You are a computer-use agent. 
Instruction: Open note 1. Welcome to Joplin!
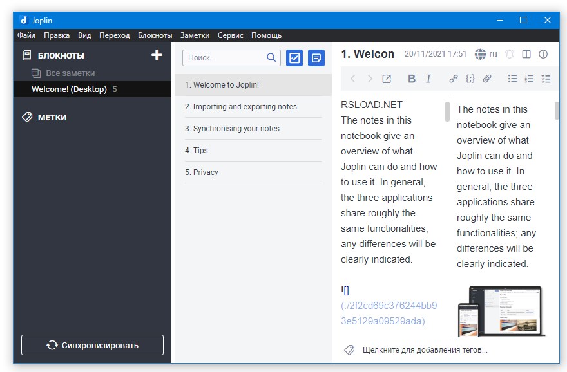[253, 85]
